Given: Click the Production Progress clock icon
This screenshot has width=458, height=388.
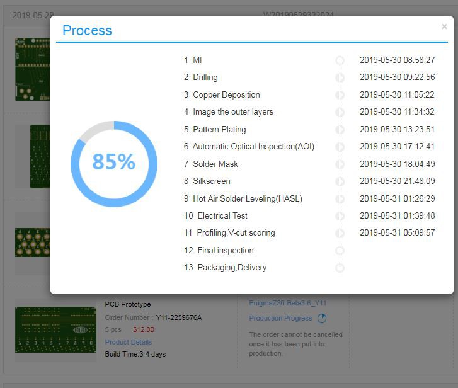Looking at the screenshot, I should pyautogui.click(x=322, y=318).
